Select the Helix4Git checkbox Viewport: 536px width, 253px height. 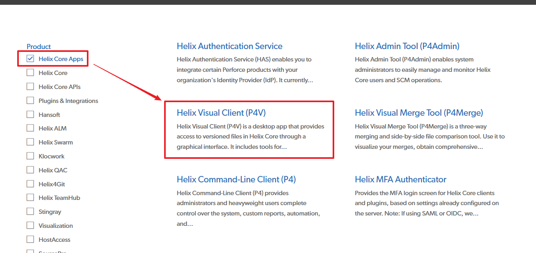coord(30,184)
